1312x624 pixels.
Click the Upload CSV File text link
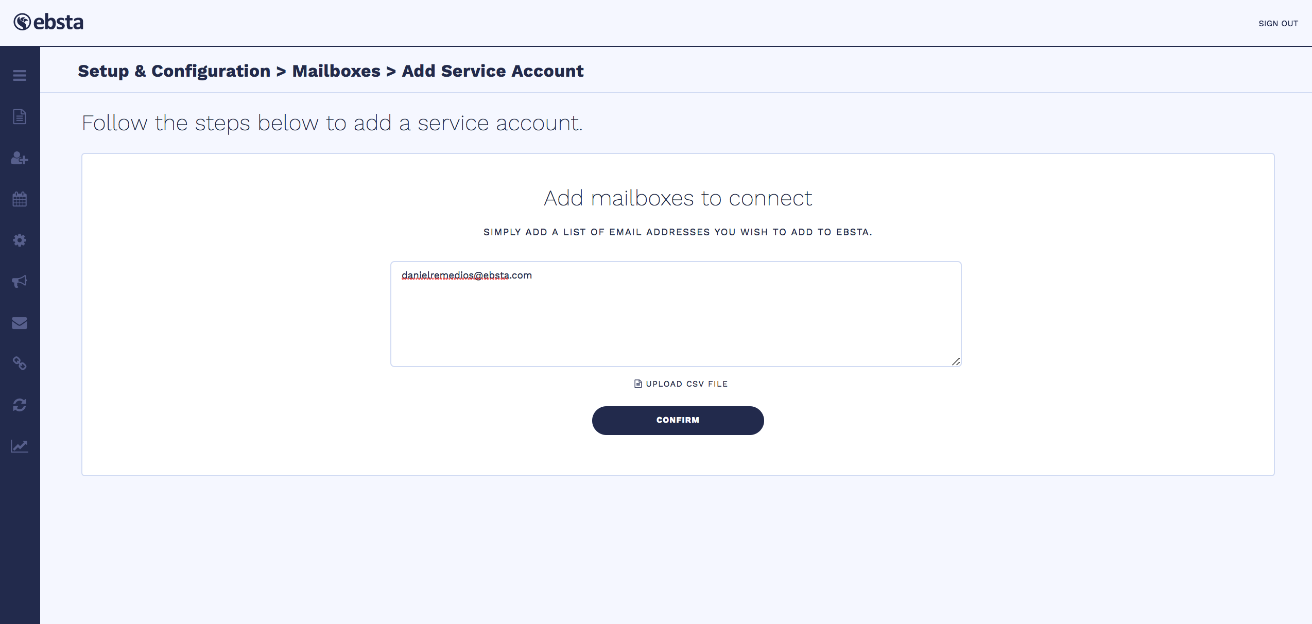tap(686, 384)
